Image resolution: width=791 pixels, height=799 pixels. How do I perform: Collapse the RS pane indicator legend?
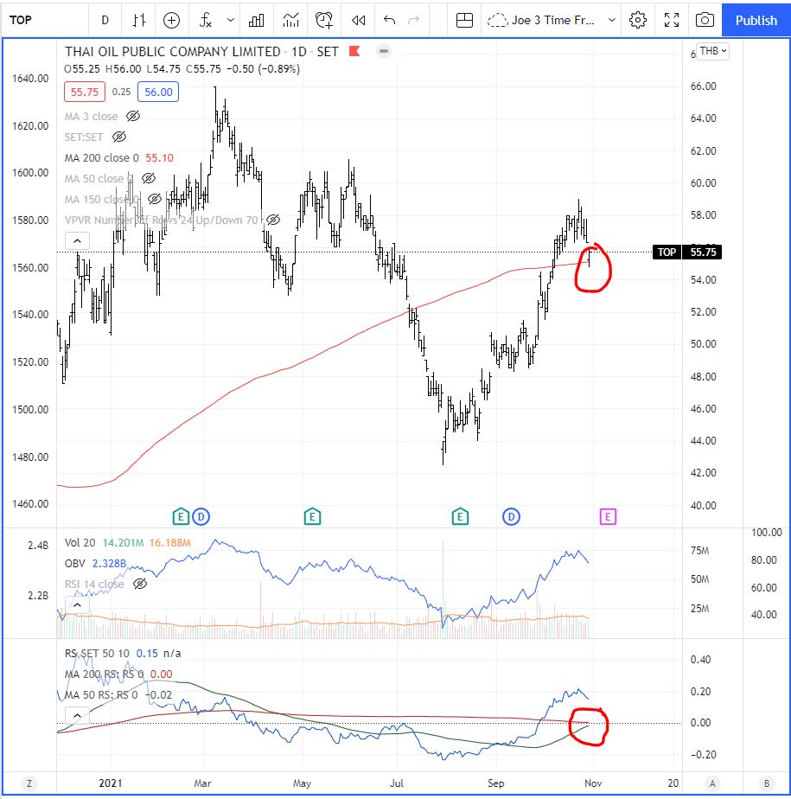point(77,715)
